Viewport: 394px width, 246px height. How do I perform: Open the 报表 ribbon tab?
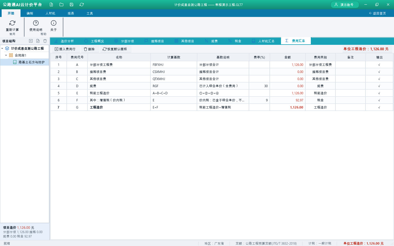click(x=71, y=13)
